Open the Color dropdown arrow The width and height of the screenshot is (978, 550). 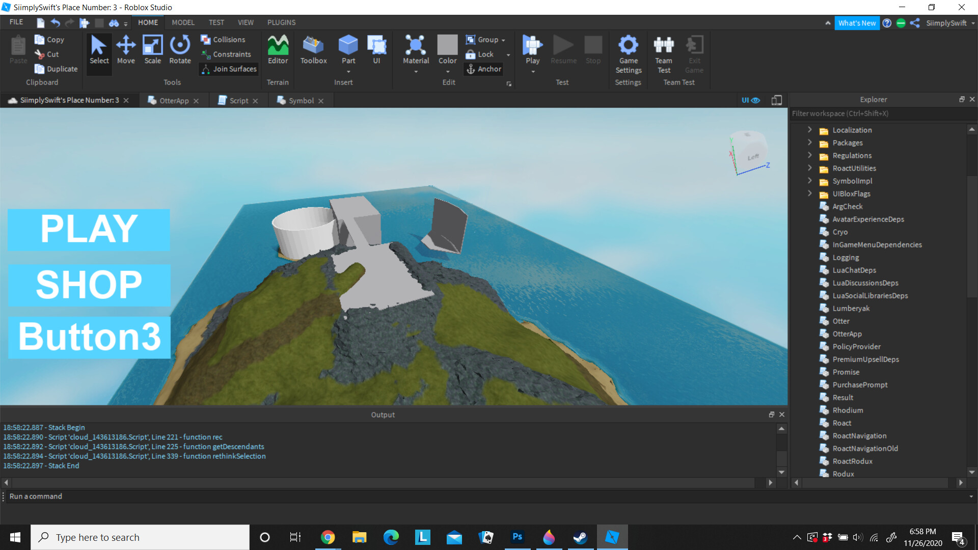tap(447, 72)
